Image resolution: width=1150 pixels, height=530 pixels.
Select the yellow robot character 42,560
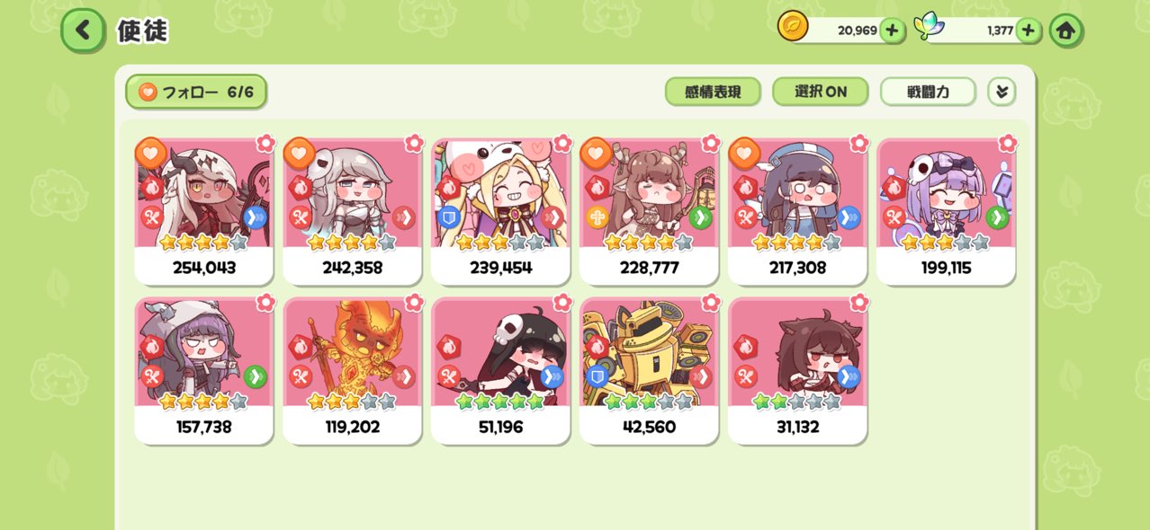[x=649, y=371]
